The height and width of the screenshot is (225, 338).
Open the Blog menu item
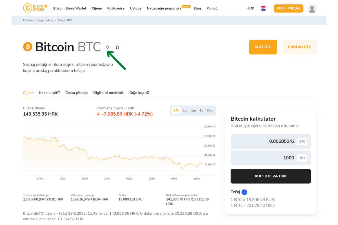click(197, 8)
